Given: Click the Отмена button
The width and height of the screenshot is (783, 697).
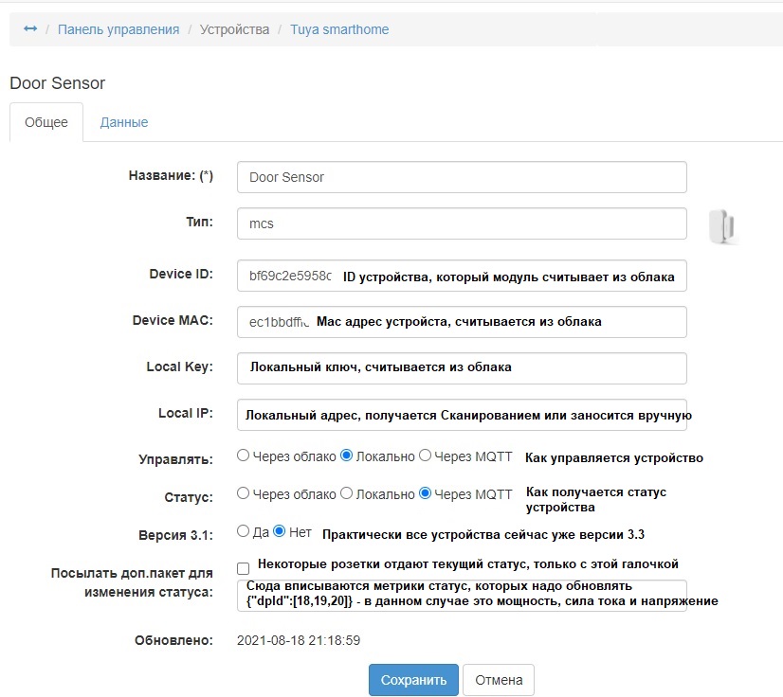Looking at the screenshot, I should (x=499, y=680).
